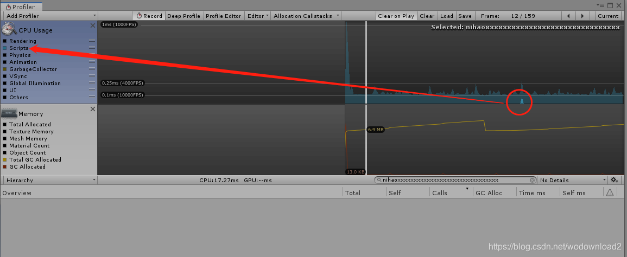Click the Load button
627x257 pixels.
tap(447, 16)
